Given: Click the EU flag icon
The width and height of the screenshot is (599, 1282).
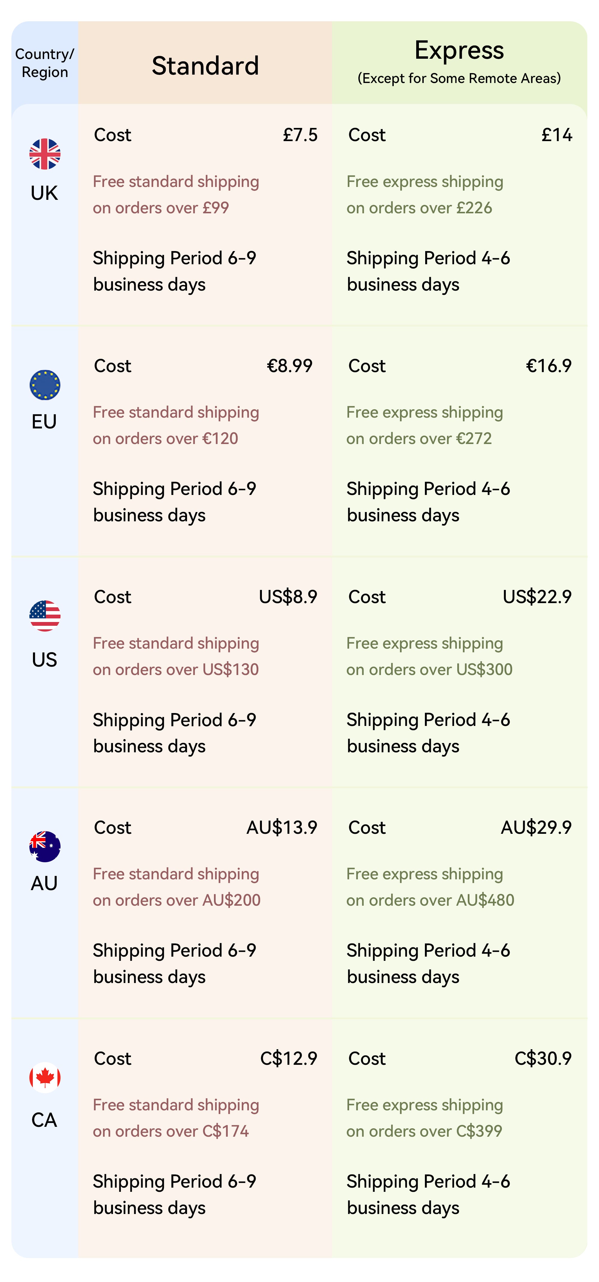Looking at the screenshot, I should pos(45,385).
